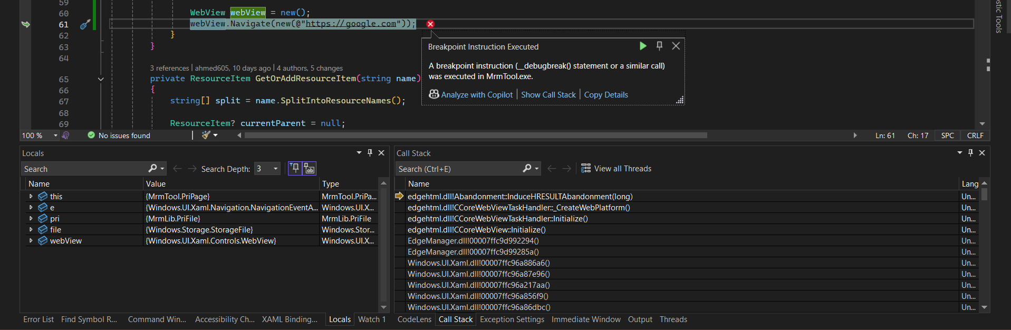Pin the Locals panel window

[x=370, y=153]
